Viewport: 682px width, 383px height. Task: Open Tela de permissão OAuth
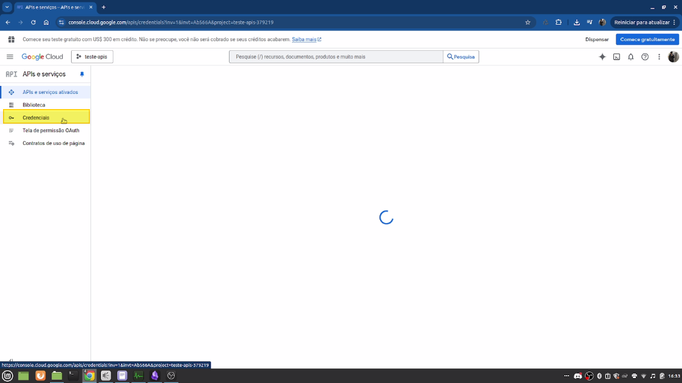[x=46, y=130]
